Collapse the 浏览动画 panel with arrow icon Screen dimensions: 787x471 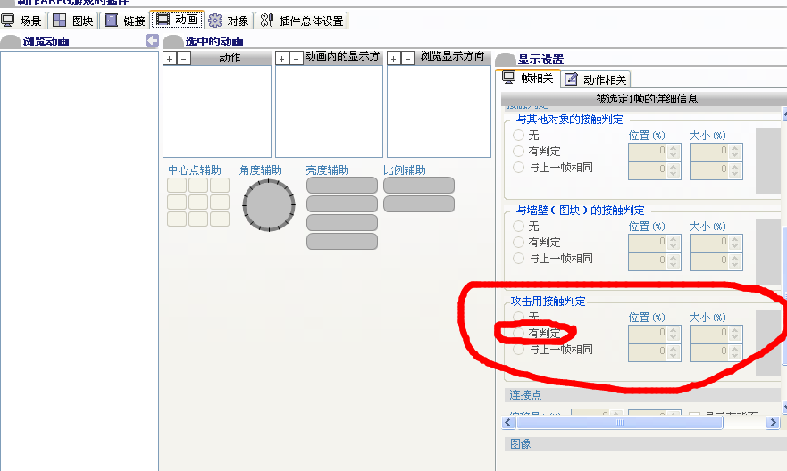152,40
